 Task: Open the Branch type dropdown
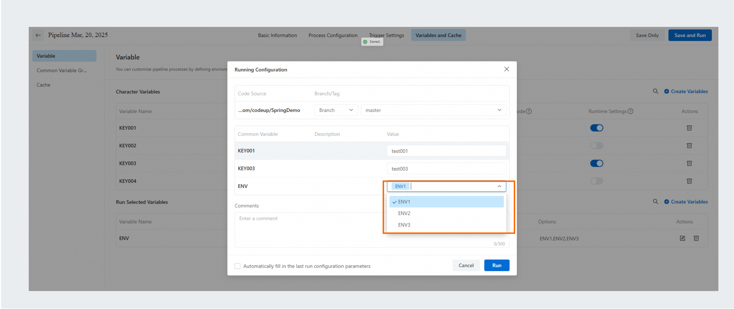click(336, 110)
